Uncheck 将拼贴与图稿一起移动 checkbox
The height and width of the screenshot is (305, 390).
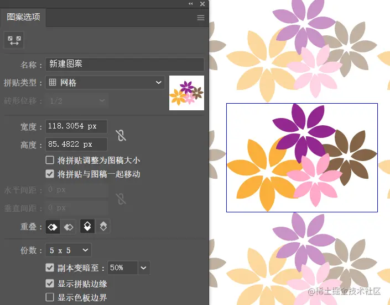coord(50,174)
